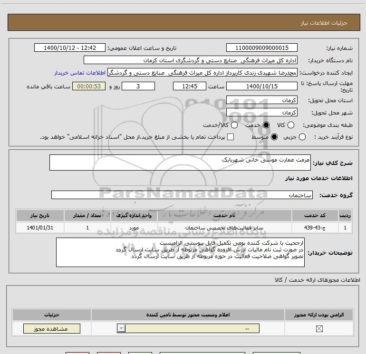366x354 pixels.
Task: Click the تعداد / مقدار column header
Action: (x=87, y=215)
